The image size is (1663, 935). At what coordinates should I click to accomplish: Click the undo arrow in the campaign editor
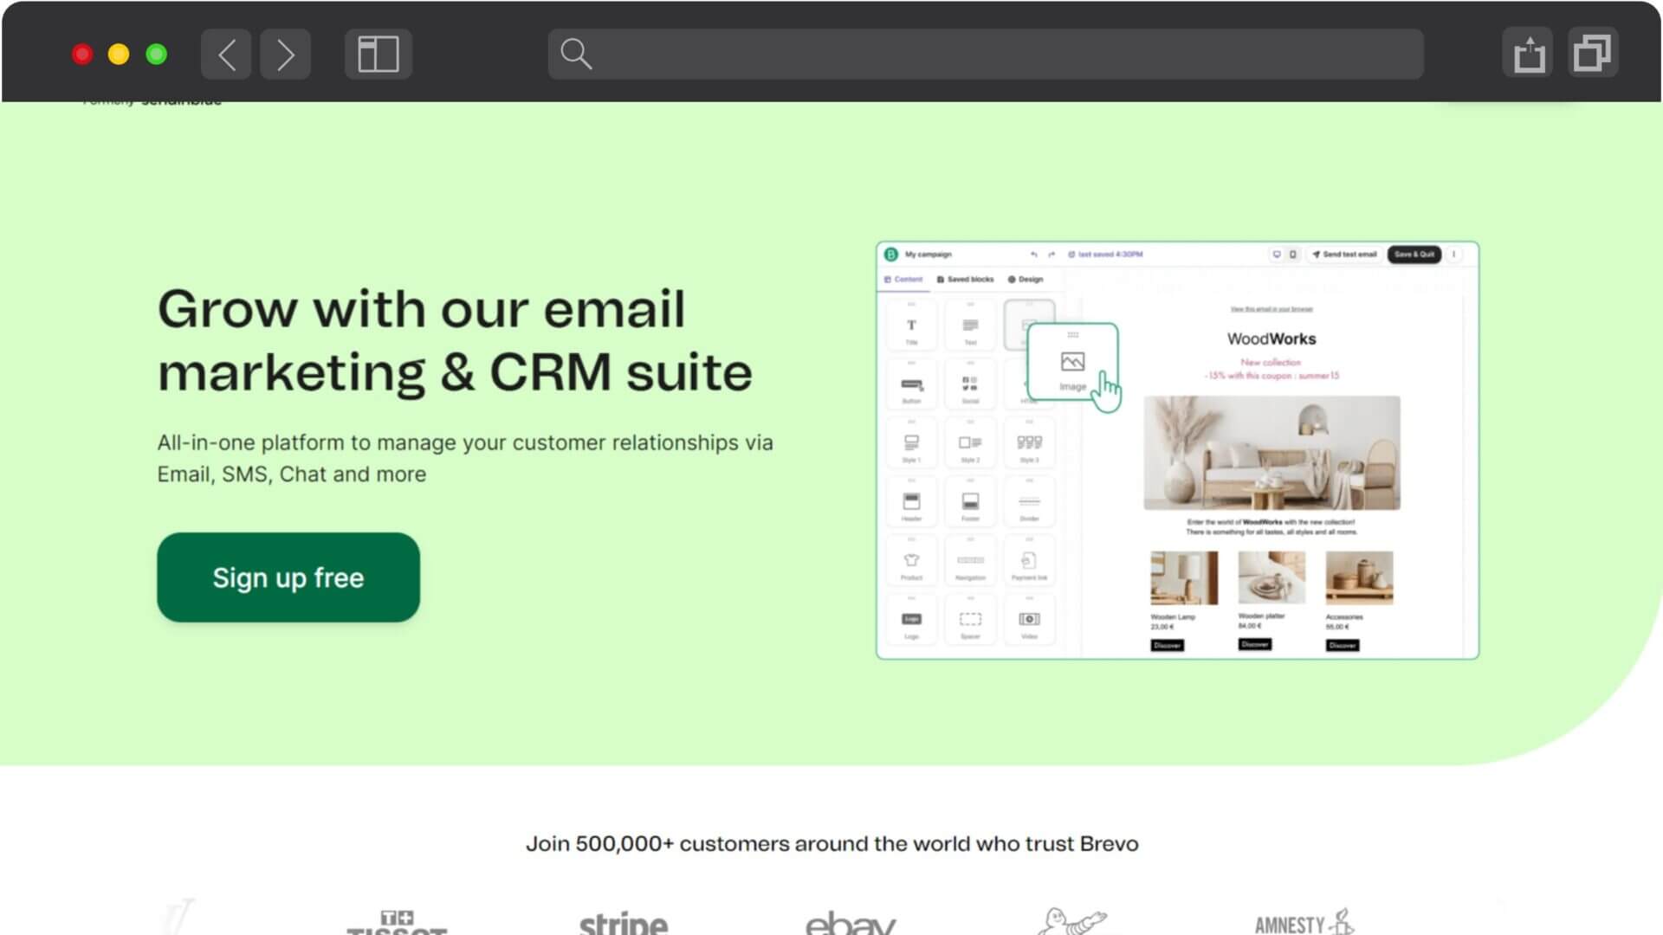coord(1033,255)
